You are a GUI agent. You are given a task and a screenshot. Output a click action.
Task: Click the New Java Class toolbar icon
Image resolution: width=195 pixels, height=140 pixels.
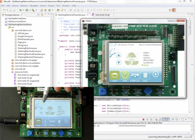pos(49,10)
